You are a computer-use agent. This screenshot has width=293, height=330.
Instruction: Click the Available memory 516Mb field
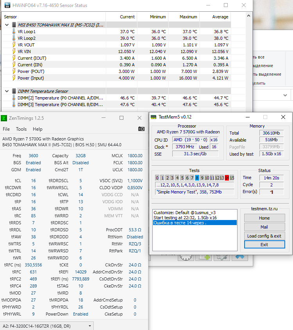[x=272, y=140]
